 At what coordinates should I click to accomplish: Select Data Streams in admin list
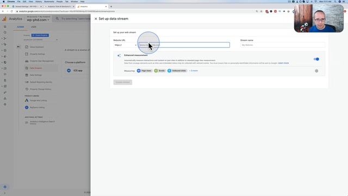click(36, 68)
